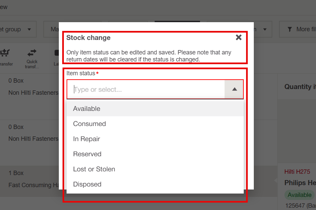Collapse the Item status dropdown arrow
The image size is (316, 210).
point(234,89)
